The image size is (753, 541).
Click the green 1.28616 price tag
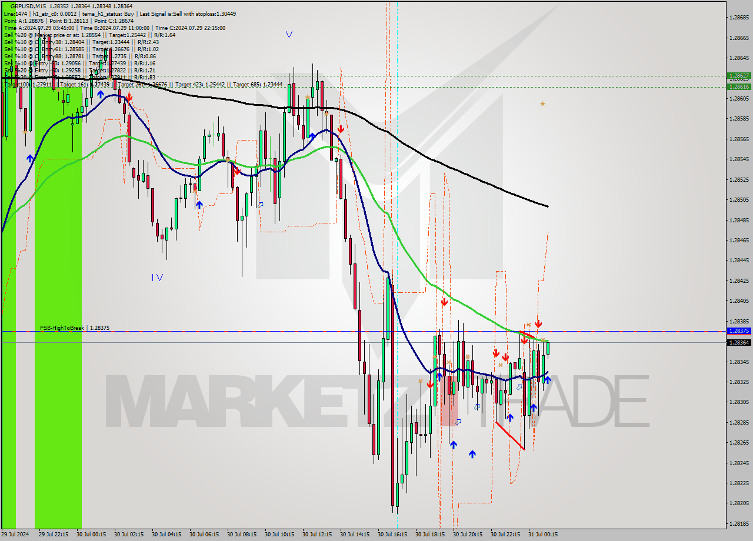(x=739, y=86)
